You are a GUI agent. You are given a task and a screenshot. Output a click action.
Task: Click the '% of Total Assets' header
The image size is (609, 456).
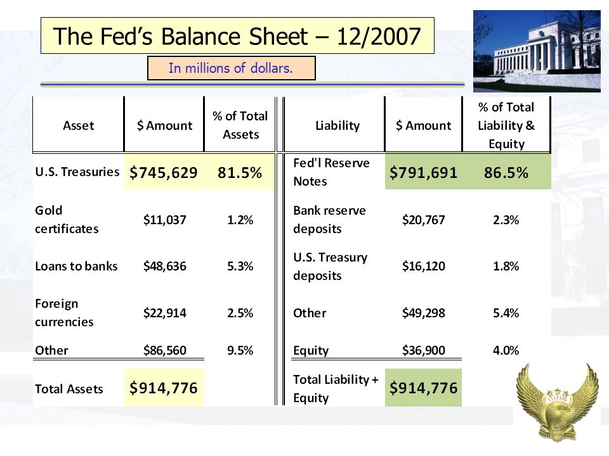click(x=240, y=125)
